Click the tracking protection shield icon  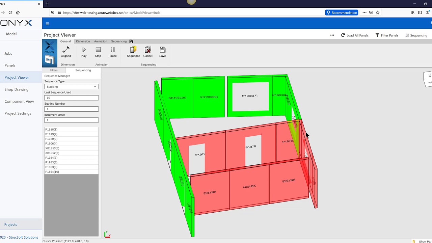click(x=53, y=12)
